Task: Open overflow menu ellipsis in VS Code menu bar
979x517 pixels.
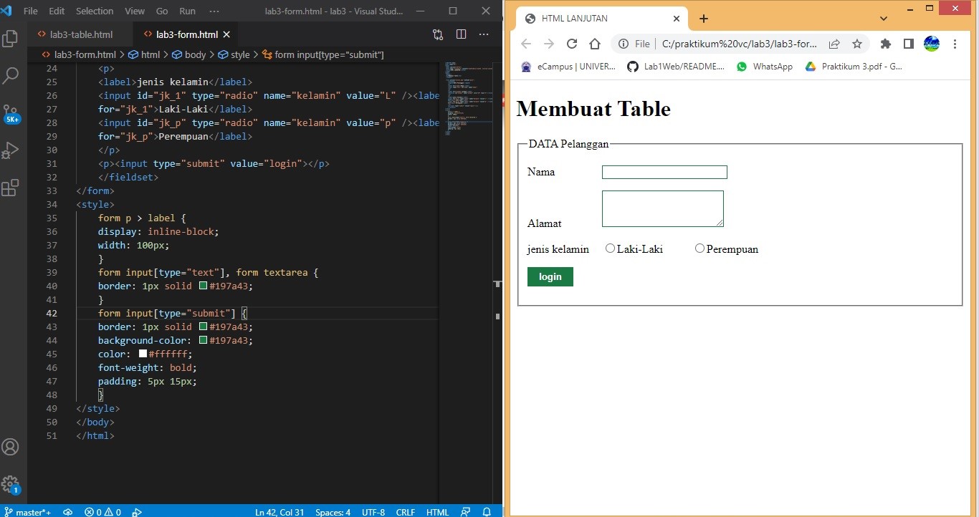Action: tap(214, 11)
